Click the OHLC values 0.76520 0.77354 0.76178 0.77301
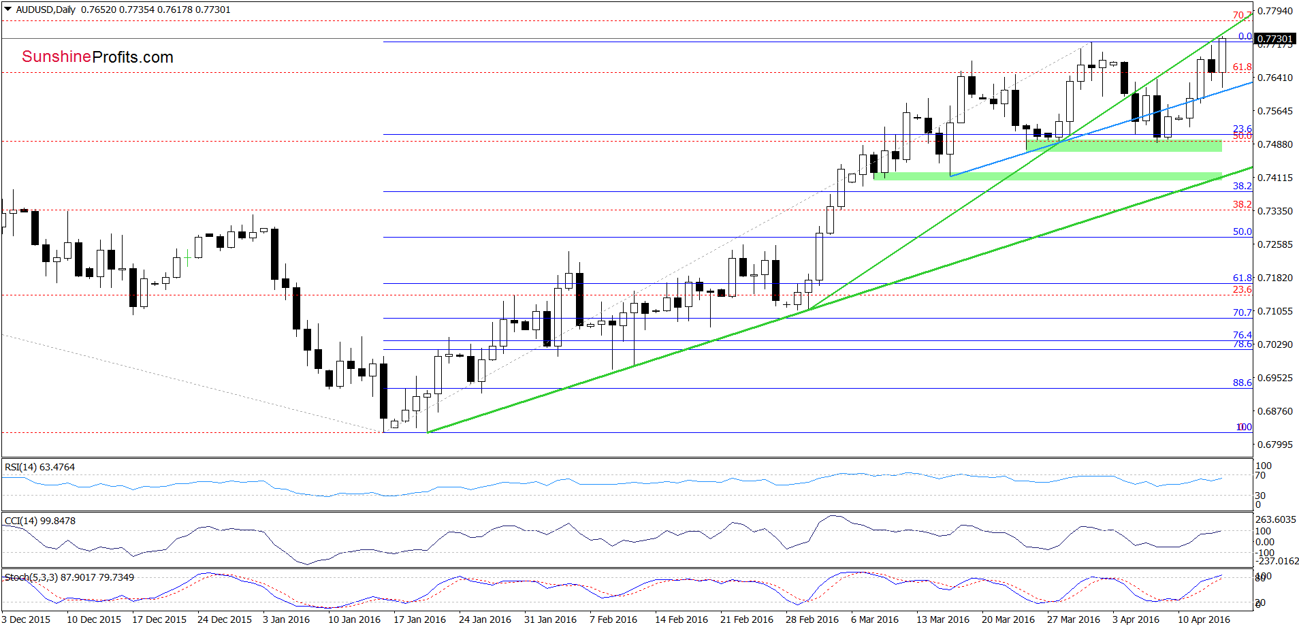This screenshot has height=629, width=1299. tap(156, 10)
